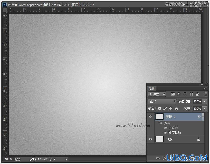This screenshot has height=164, width=210.
Task: Click the Photoshop Ps icon in title bar
Action: pyautogui.click(x=5, y=5)
